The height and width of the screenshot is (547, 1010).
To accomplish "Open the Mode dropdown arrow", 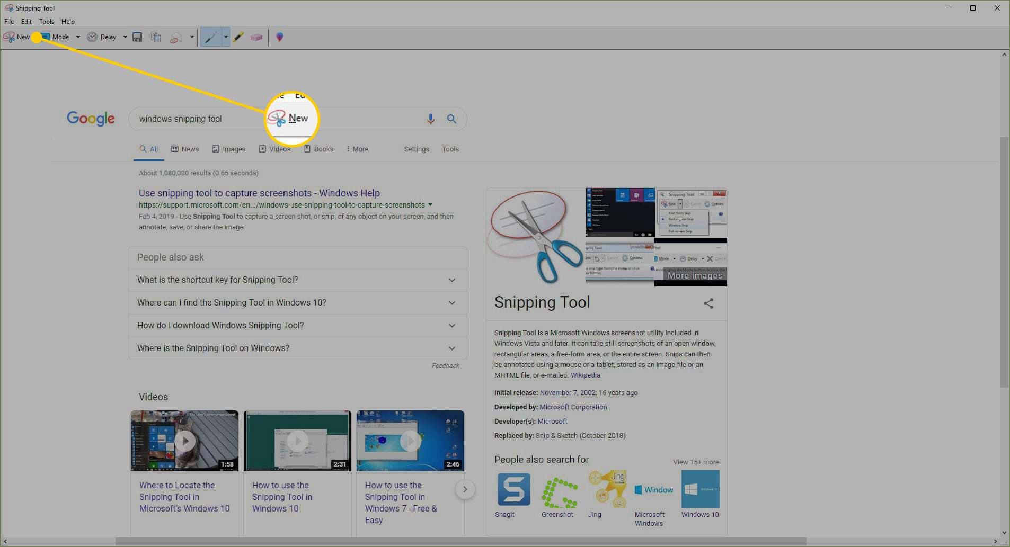I will 78,37.
